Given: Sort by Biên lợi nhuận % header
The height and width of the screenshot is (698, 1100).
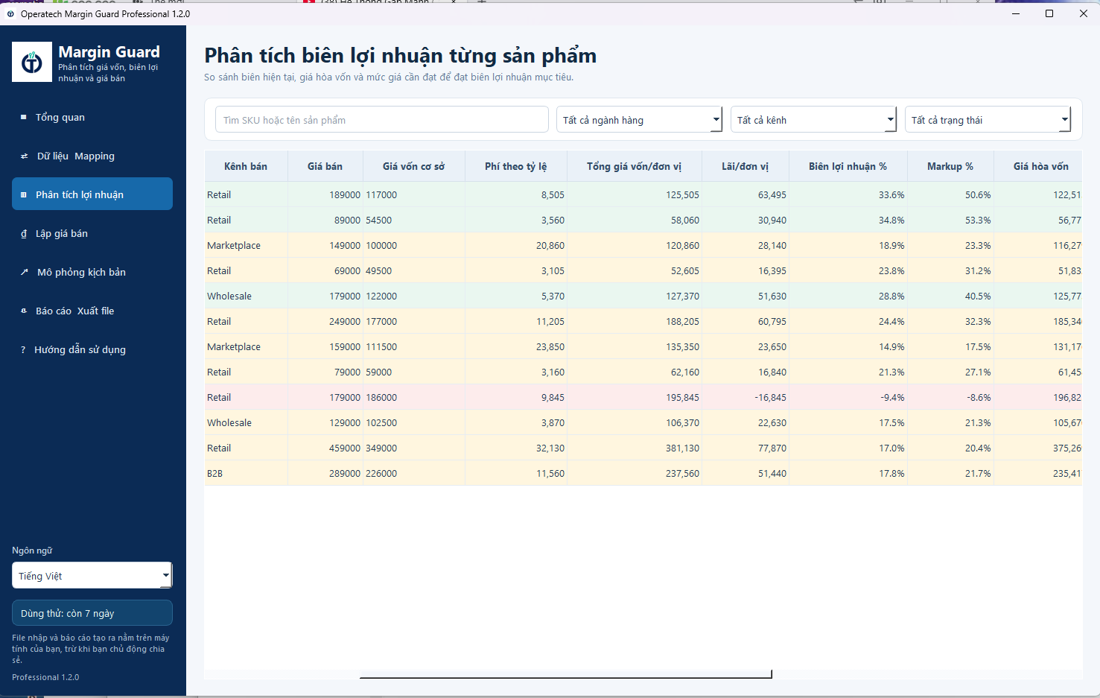Looking at the screenshot, I should point(848,166).
